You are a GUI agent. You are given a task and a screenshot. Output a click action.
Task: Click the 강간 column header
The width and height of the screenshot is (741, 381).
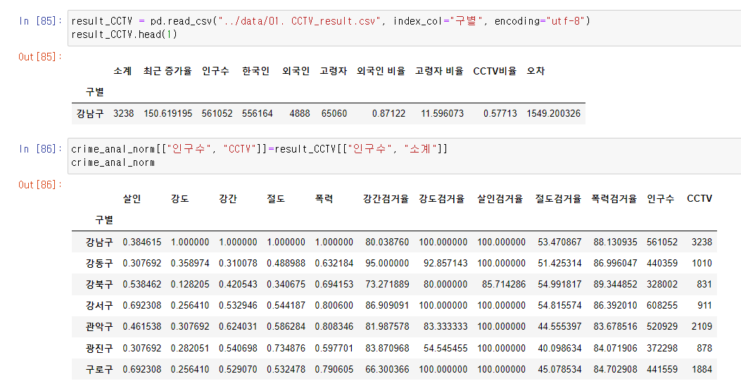coord(228,199)
